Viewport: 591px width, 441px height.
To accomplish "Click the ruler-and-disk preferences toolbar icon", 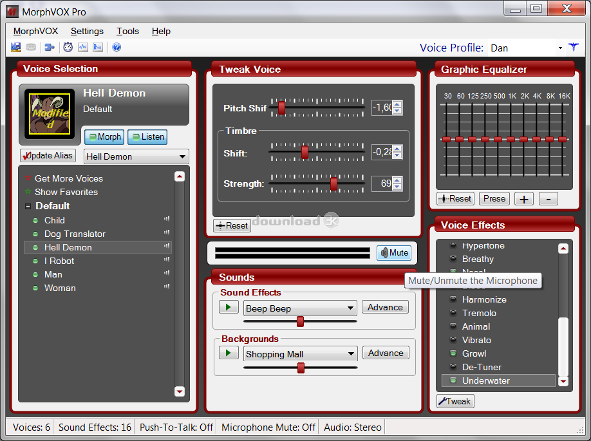I will [15, 47].
